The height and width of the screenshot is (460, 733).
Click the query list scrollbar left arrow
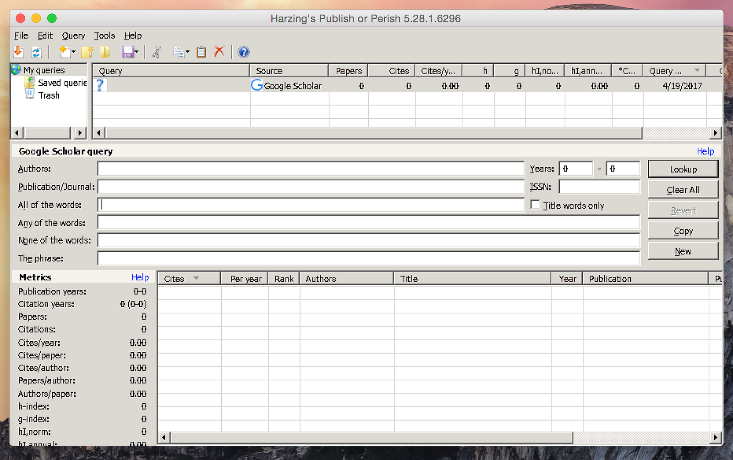coord(98,133)
